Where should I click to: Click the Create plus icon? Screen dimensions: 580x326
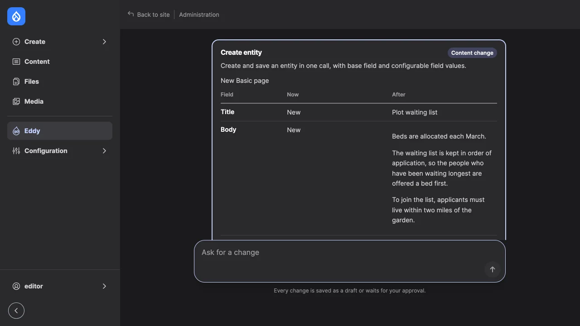click(16, 42)
